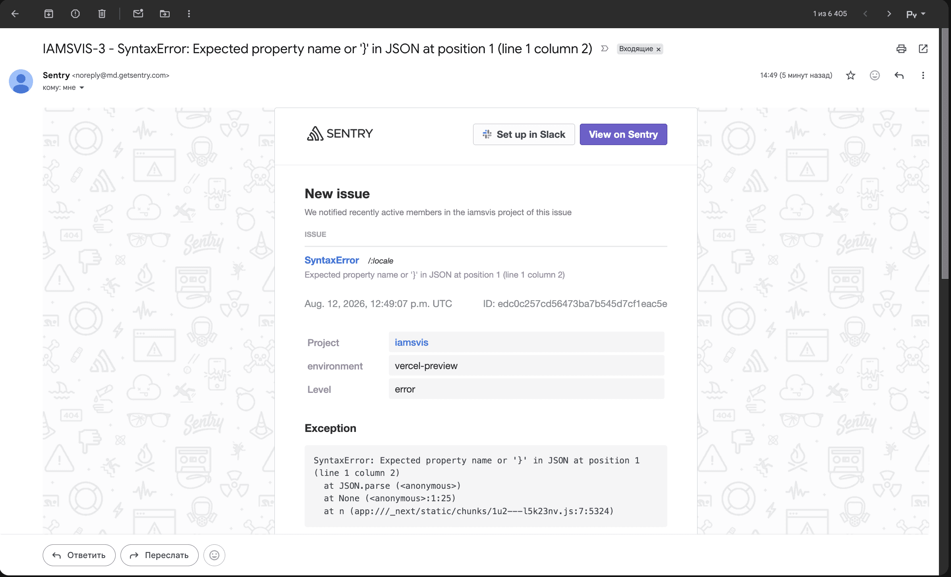
Task: Delete this email with trash icon
Action: 102,14
